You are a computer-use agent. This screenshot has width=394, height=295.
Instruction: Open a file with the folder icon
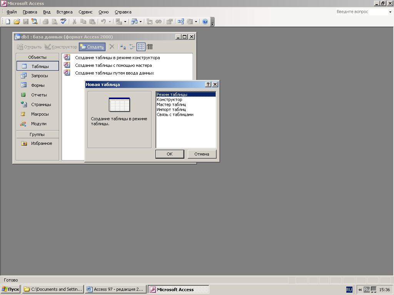(17, 22)
